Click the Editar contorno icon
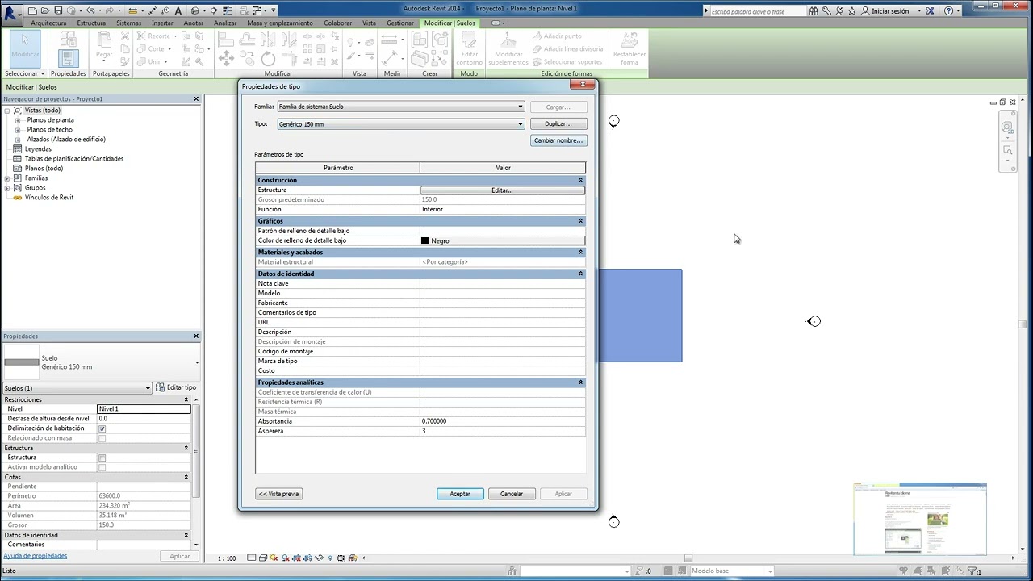Viewport: 1033px width, 581px height. pos(469,48)
